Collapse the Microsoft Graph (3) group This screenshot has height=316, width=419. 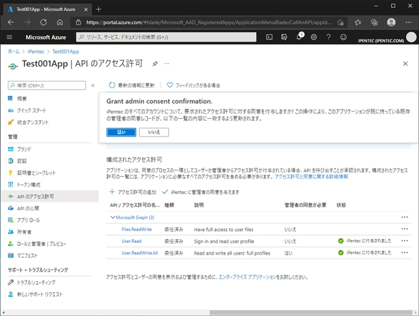pyautogui.click(x=113, y=217)
